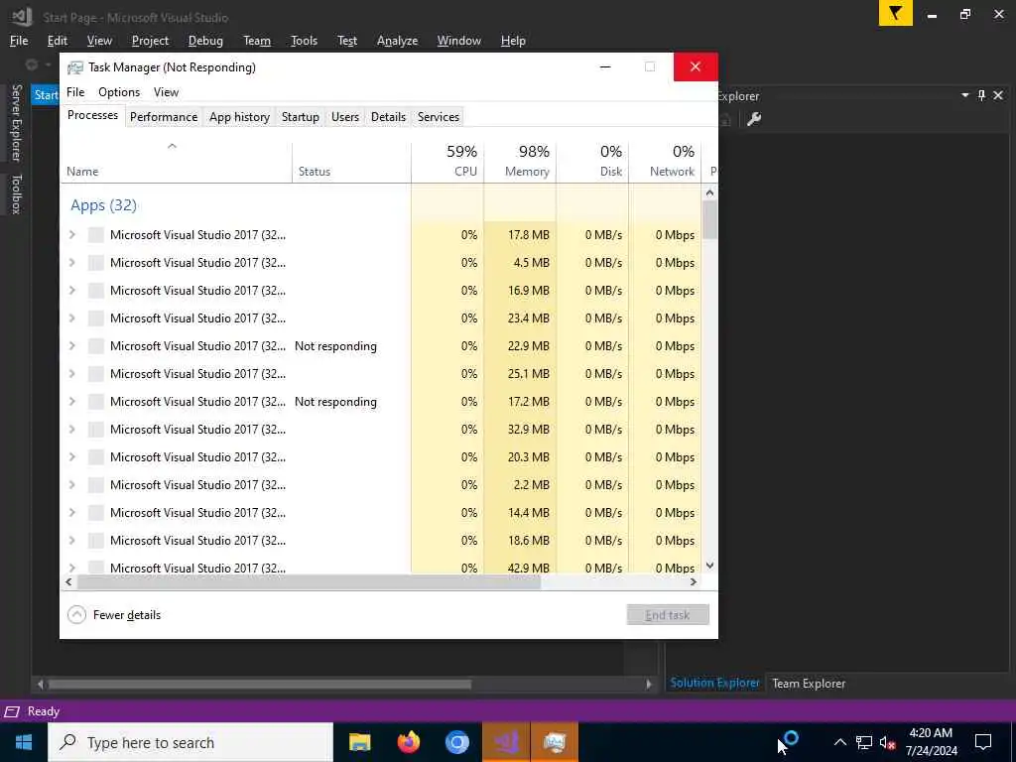Switch to the Startup tab
This screenshot has height=762, width=1016.
point(300,117)
